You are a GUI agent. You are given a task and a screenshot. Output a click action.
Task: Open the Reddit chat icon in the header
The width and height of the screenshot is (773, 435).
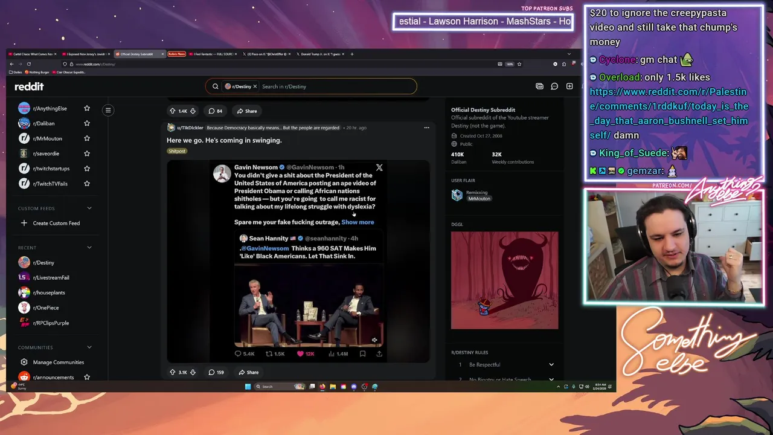(554, 86)
